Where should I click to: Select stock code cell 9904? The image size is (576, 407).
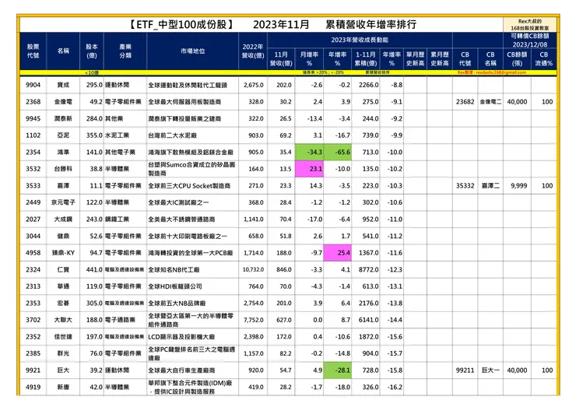point(33,85)
